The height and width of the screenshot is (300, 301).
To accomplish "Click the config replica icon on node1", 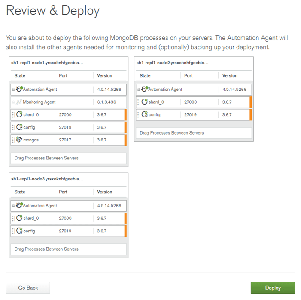I will [19, 127].
